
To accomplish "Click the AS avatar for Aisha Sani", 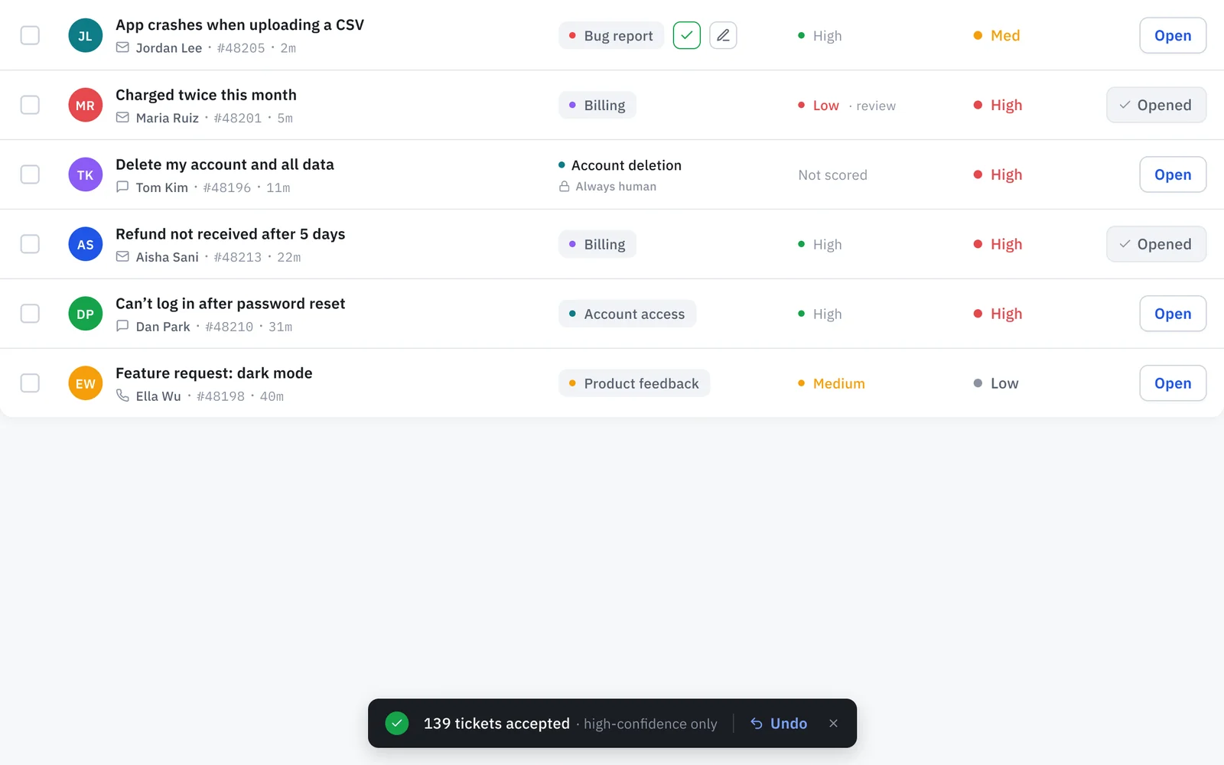I will coord(85,244).
